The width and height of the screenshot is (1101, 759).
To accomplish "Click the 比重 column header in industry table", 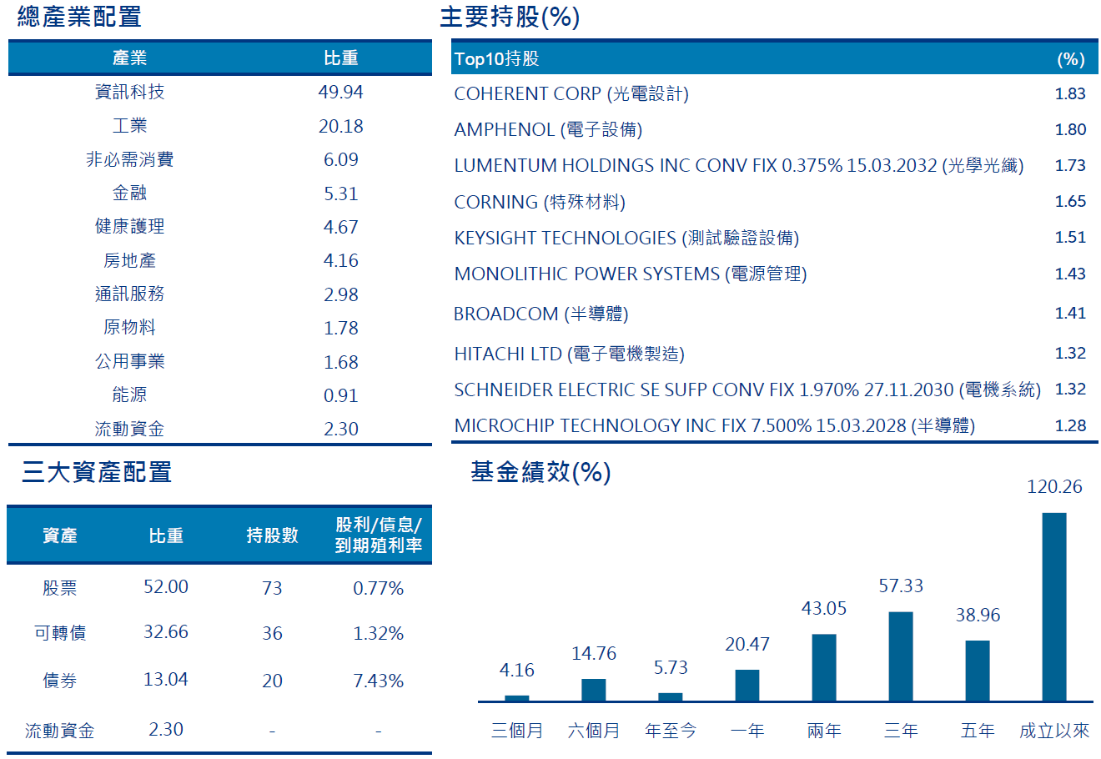I will coord(340,58).
